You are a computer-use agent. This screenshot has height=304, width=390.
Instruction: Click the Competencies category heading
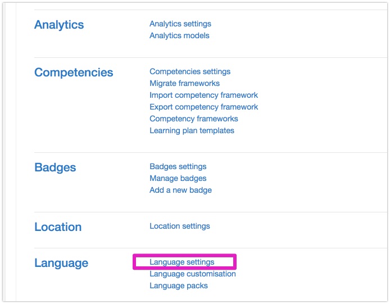74,72
